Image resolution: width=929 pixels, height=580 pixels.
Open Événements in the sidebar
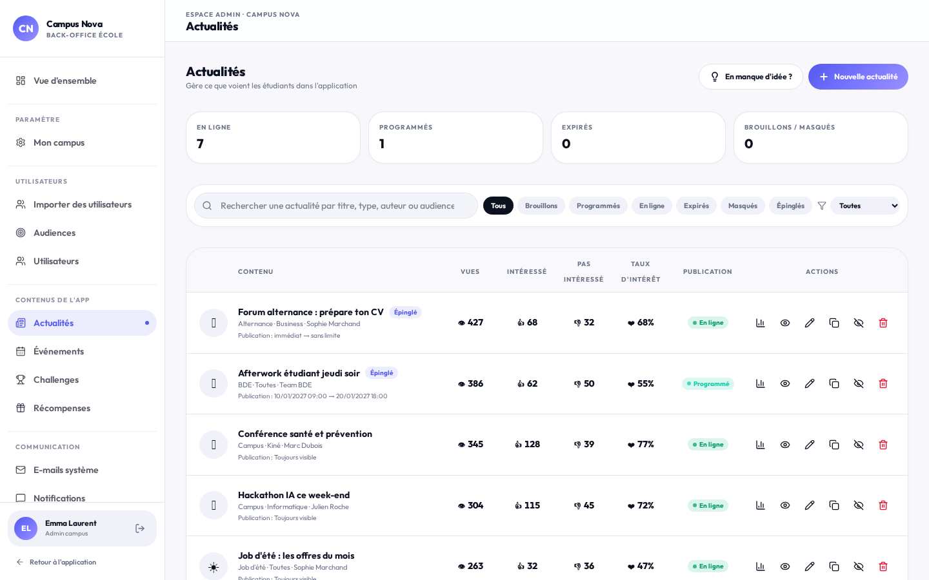pyautogui.click(x=82, y=351)
